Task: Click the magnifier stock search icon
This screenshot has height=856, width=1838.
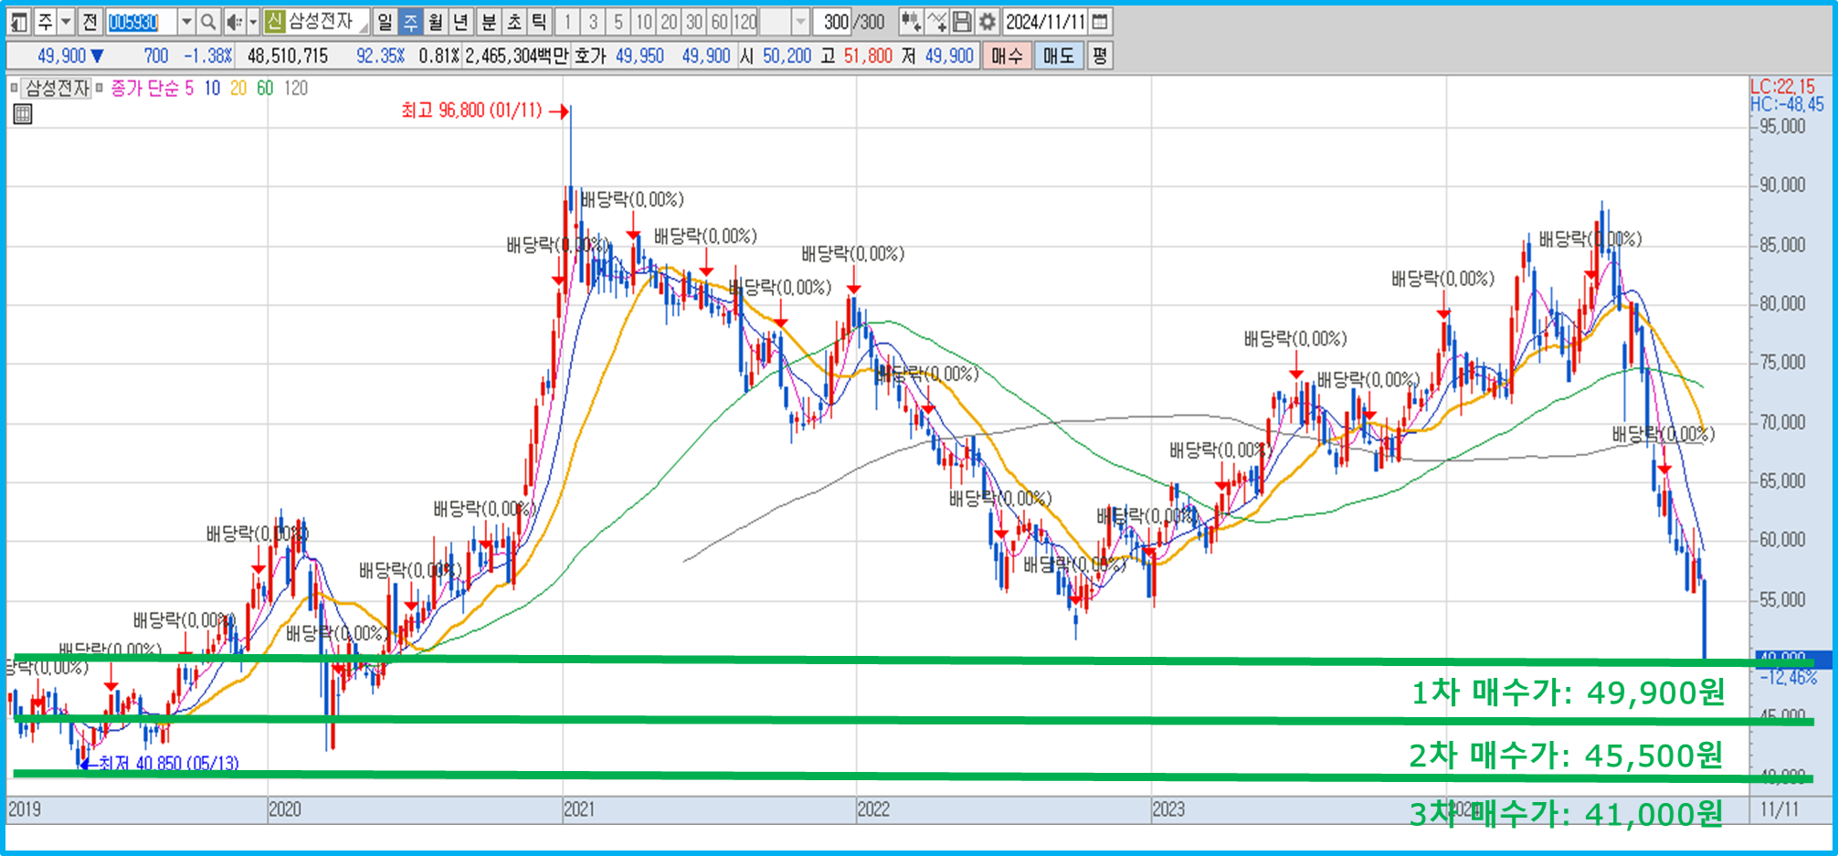Action: pos(208,21)
